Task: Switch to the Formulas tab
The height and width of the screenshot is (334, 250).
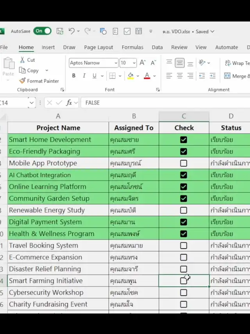Action: [132, 47]
